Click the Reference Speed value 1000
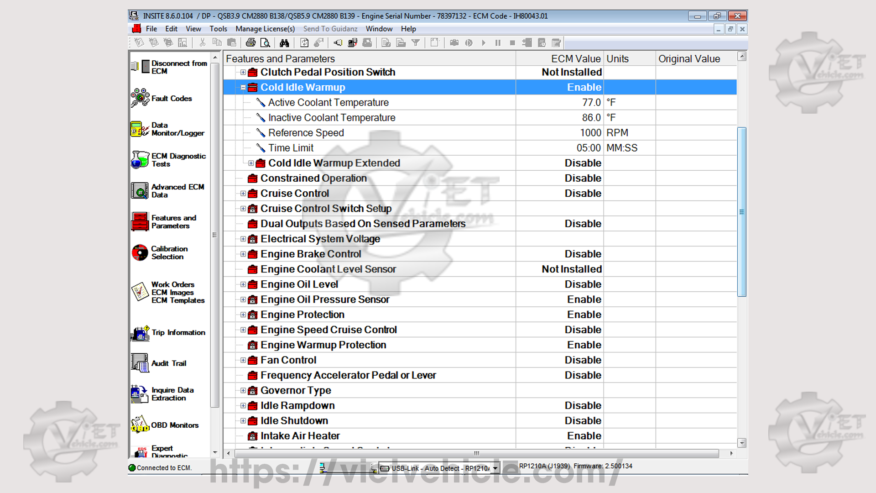 point(590,133)
